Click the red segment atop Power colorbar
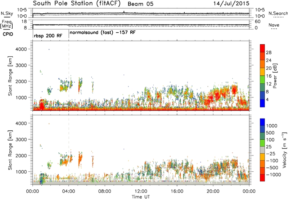The image size is (288, 199). (x=262, y=48)
